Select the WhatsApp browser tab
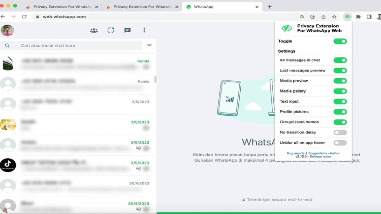 click(x=222, y=7)
